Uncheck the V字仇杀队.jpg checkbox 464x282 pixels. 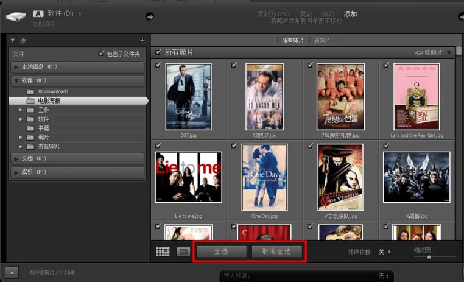(310, 145)
